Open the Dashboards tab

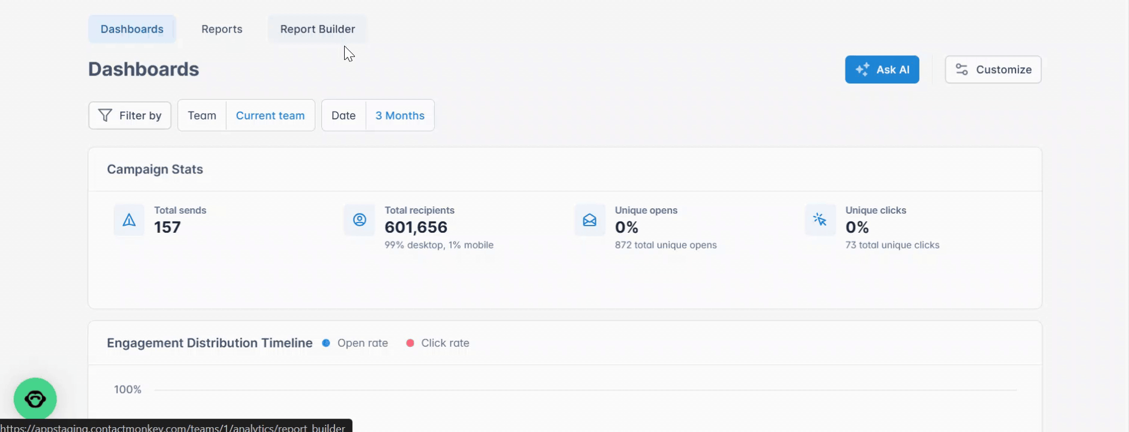tap(132, 29)
